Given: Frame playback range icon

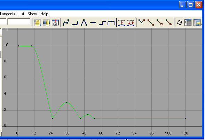Looking at the screenshot, I should [x=46, y=23].
